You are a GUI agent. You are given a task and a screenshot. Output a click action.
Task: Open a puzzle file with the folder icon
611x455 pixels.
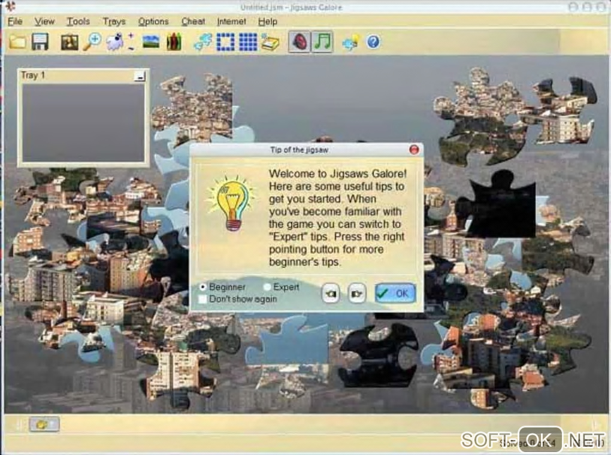pyautogui.click(x=17, y=42)
